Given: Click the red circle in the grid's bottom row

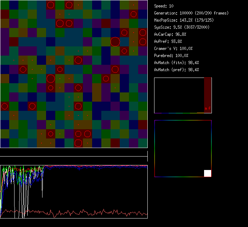Looking at the screenshot, I should tap(78, 143).
